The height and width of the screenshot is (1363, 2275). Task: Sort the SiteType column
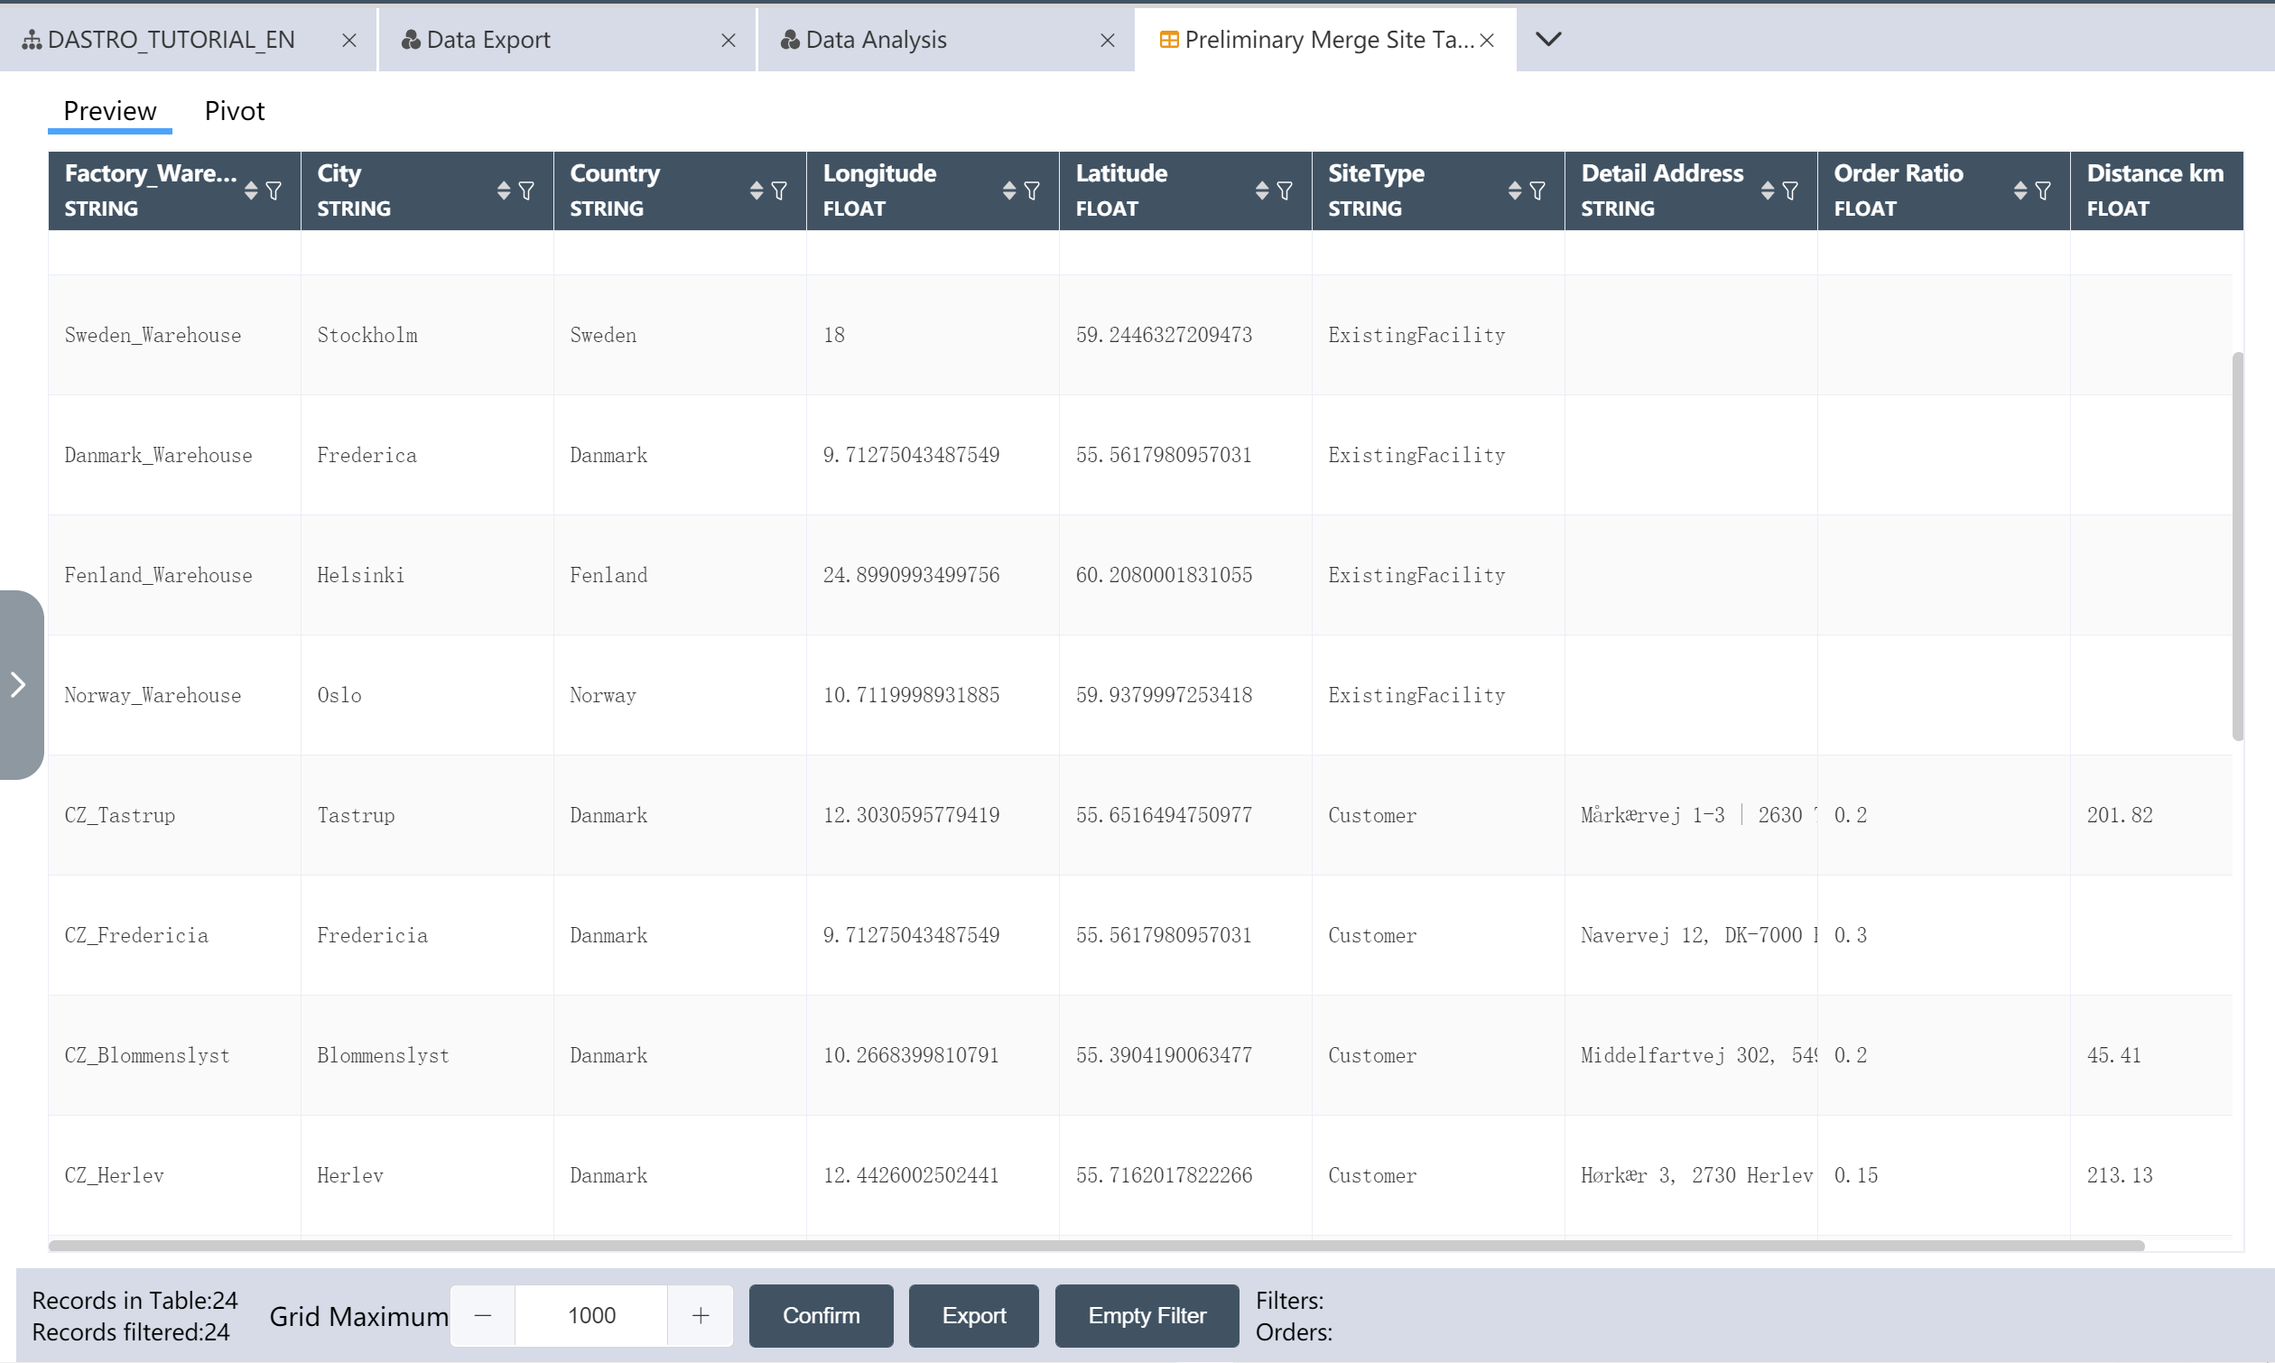pyautogui.click(x=1515, y=190)
